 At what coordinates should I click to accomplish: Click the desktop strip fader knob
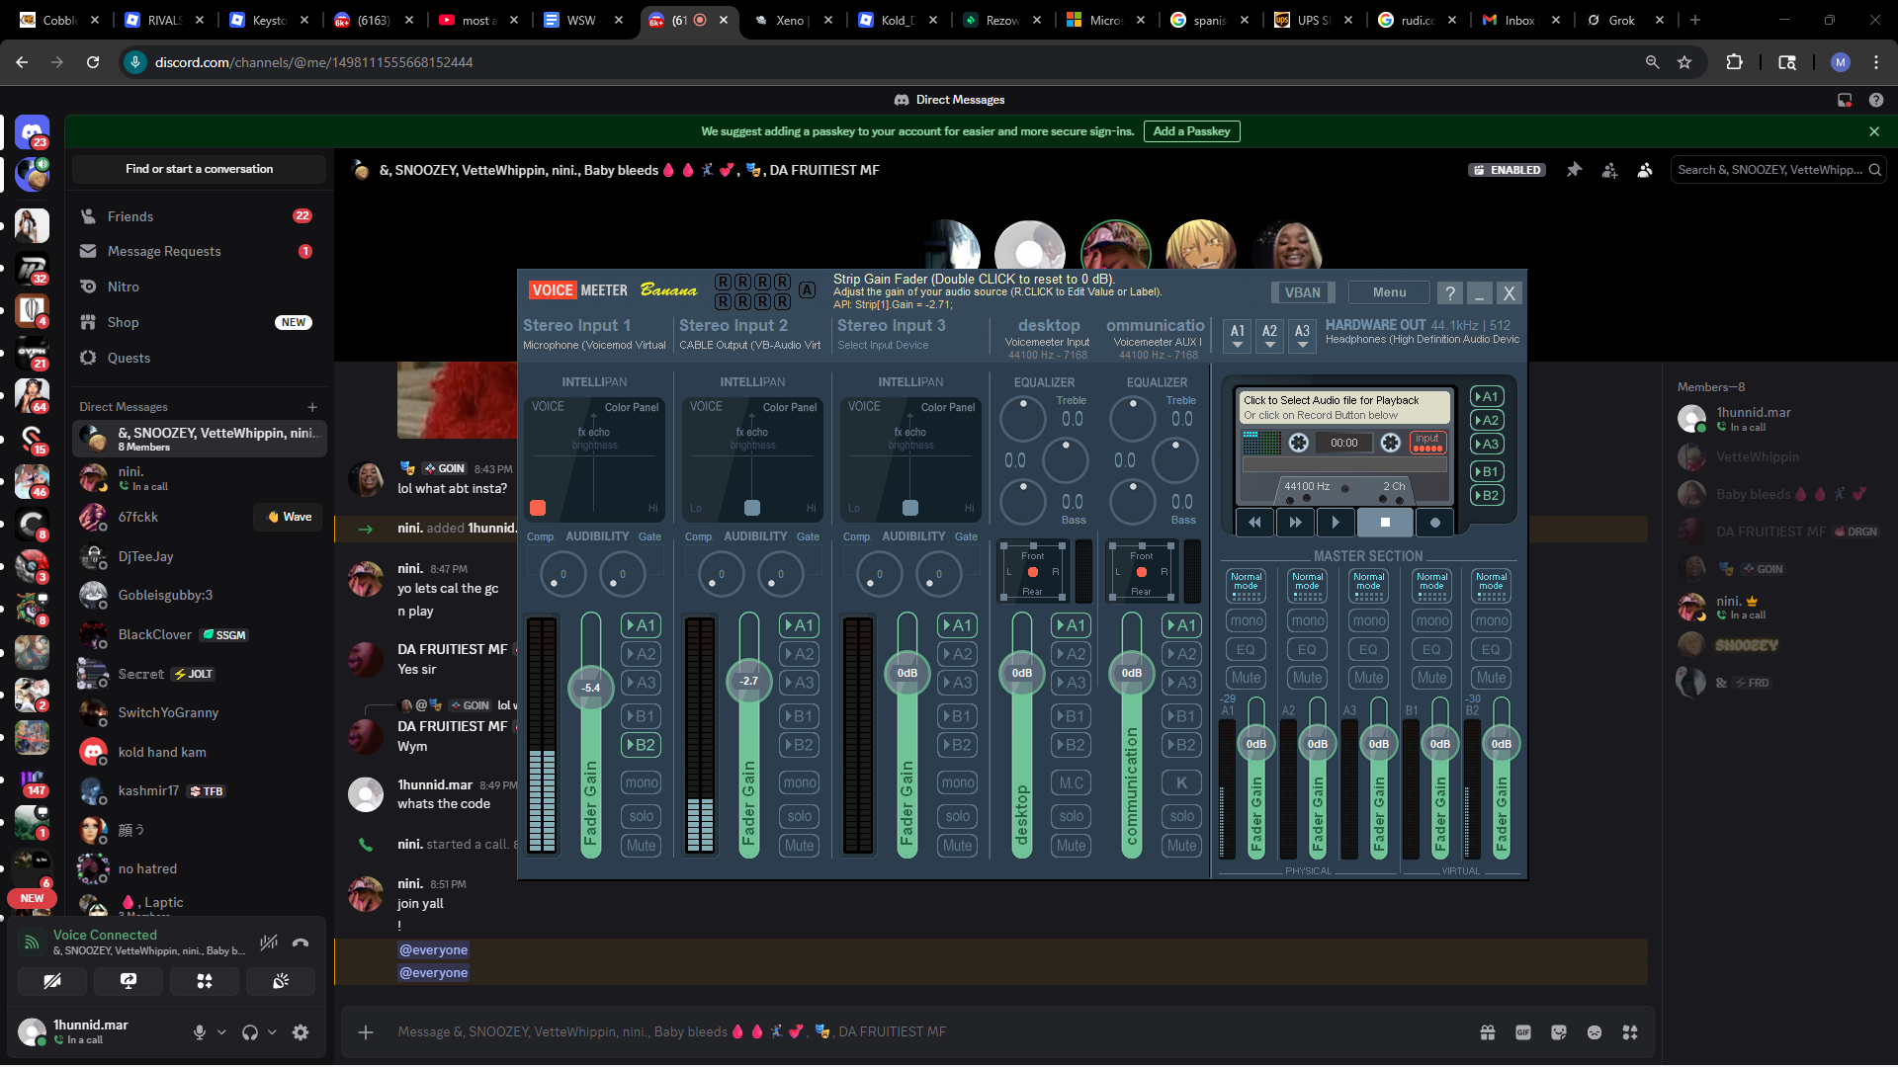click(x=1022, y=673)
